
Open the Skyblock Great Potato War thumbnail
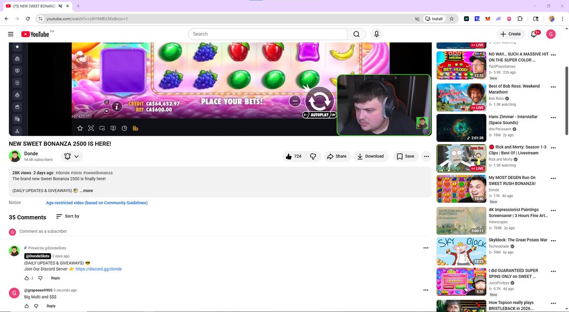pyautogui.click(x=461, y=251)
